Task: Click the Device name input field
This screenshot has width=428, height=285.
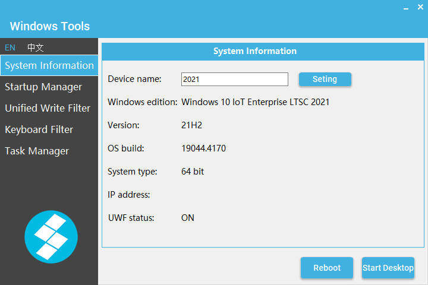Action: click(234, 79)
